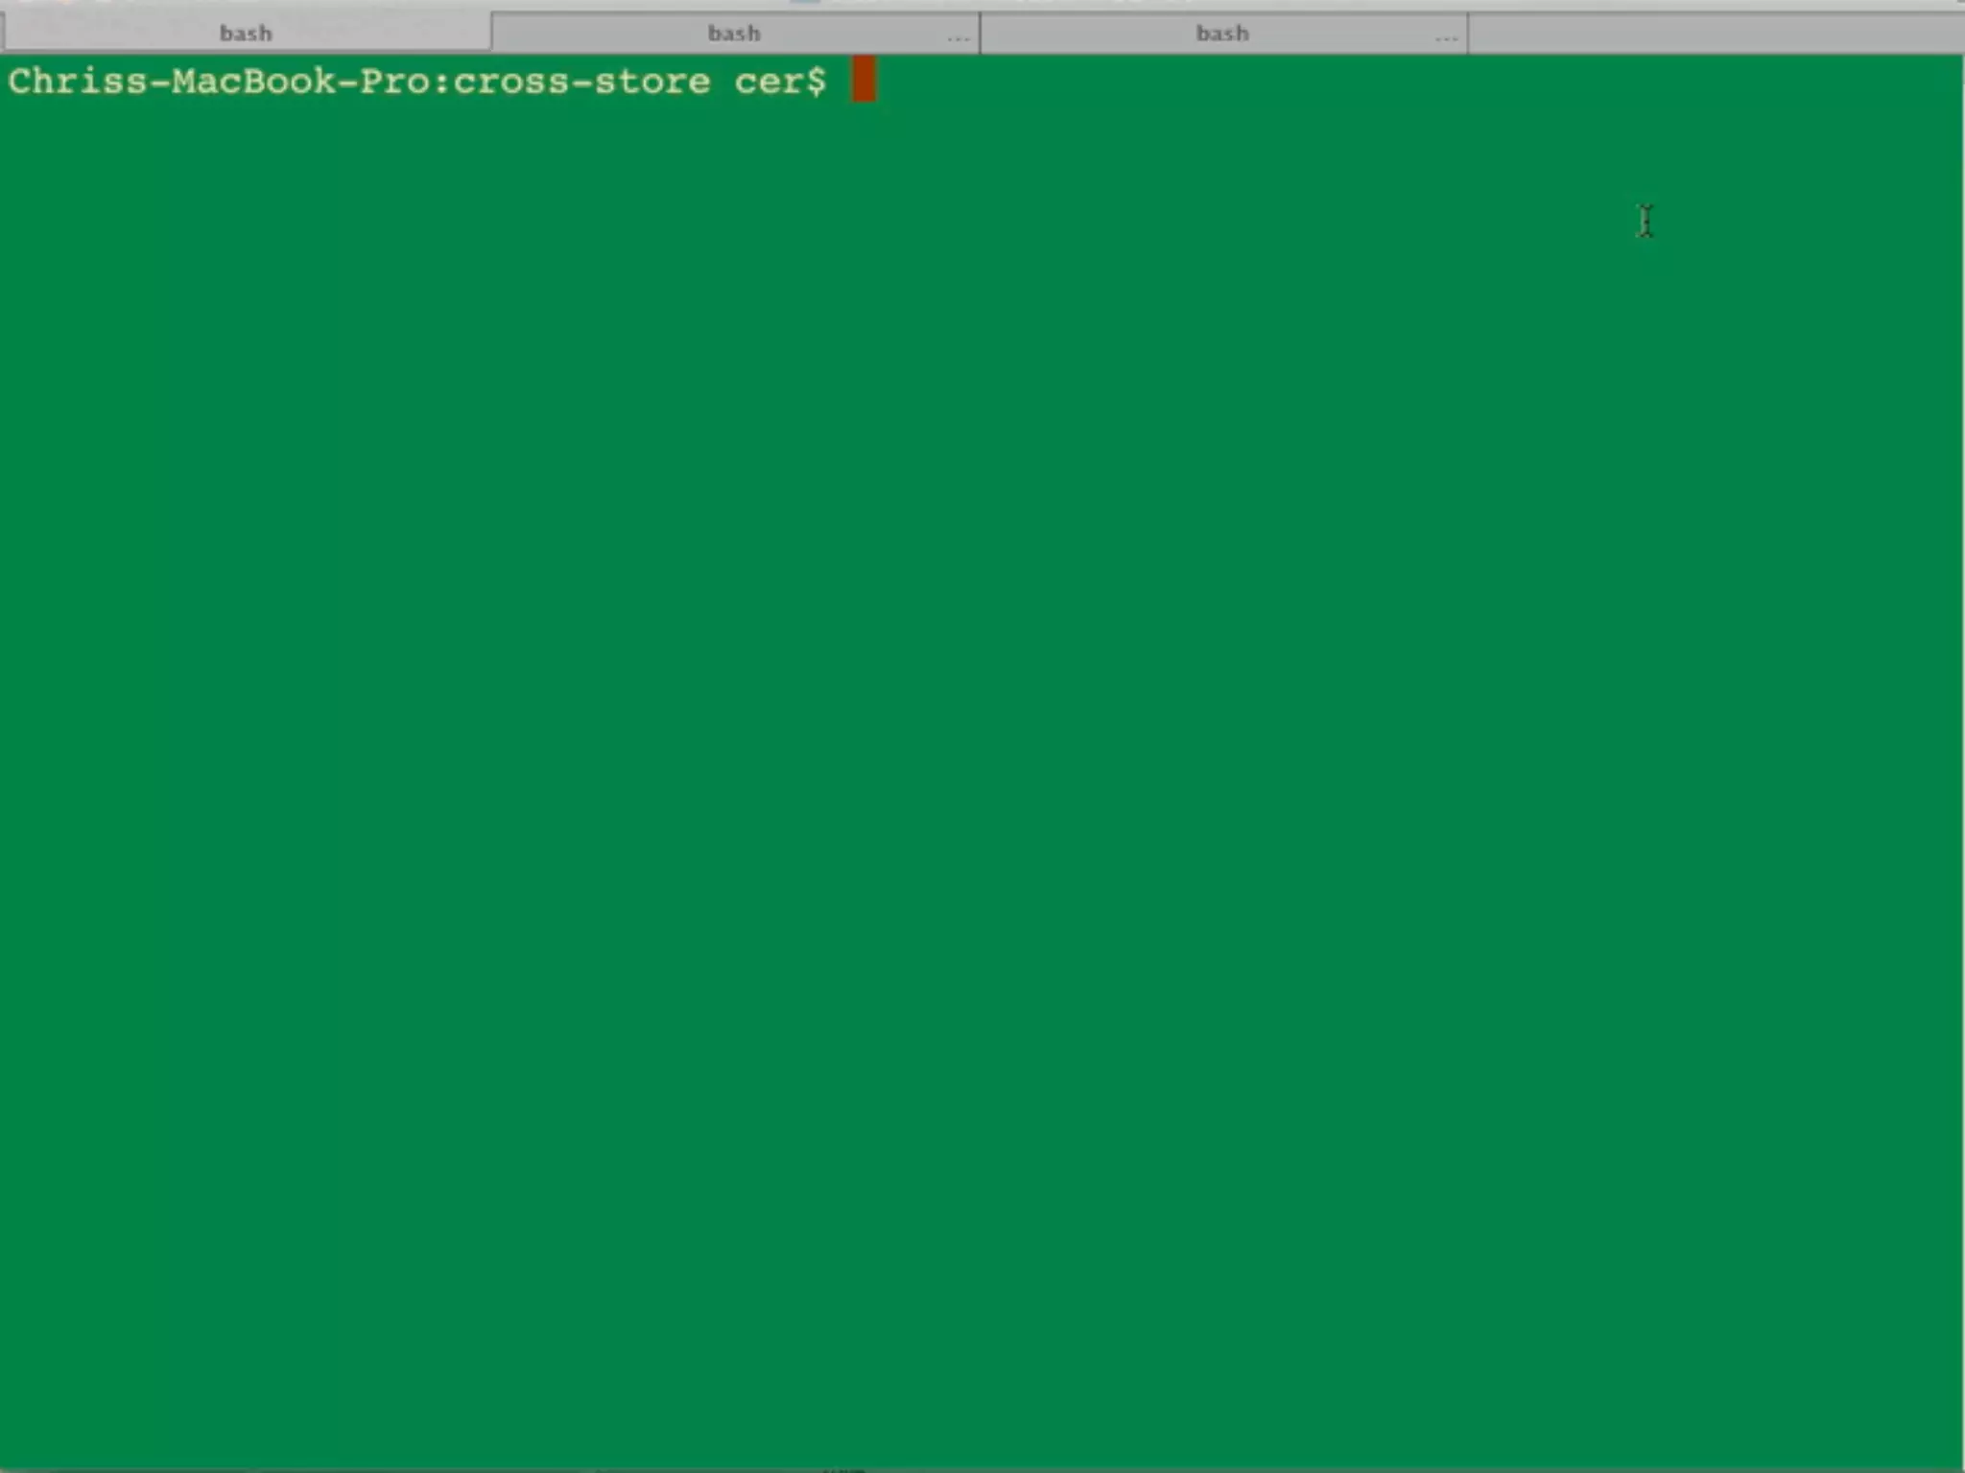The height and width of the screenshot is (1473, 1965).
Task: Click the third tab's activity ellipsis indicator
Action: click(1446, 39)
